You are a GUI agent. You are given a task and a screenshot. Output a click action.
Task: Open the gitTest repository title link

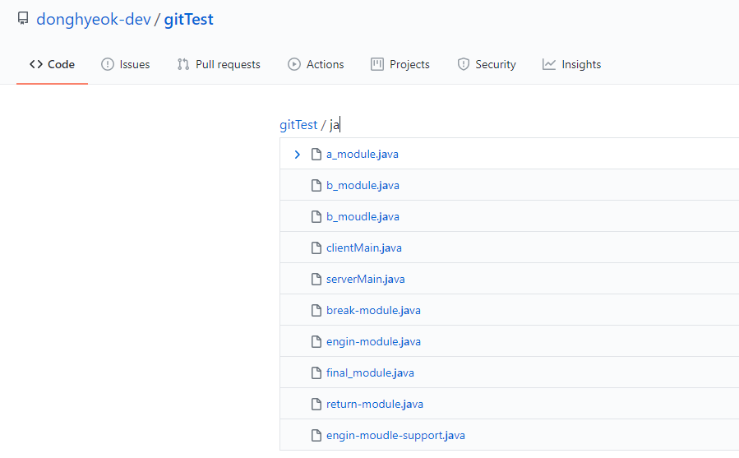188,20
